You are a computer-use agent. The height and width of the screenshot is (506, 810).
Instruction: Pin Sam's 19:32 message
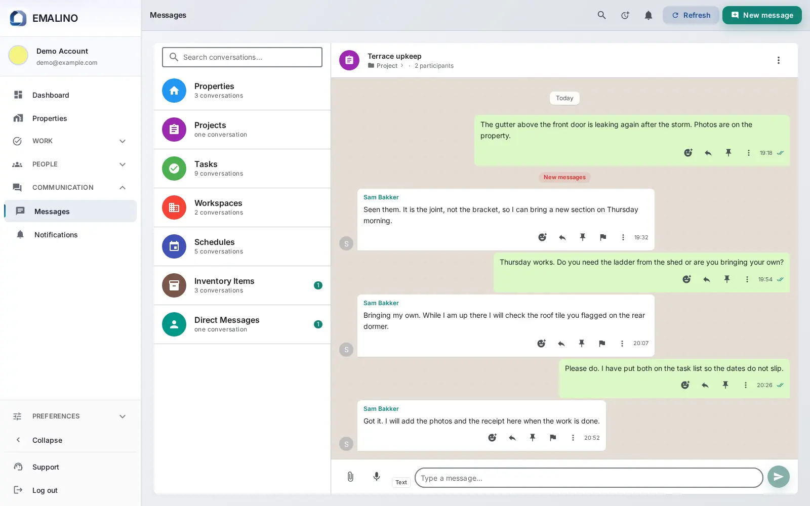(x=583, y=237)
